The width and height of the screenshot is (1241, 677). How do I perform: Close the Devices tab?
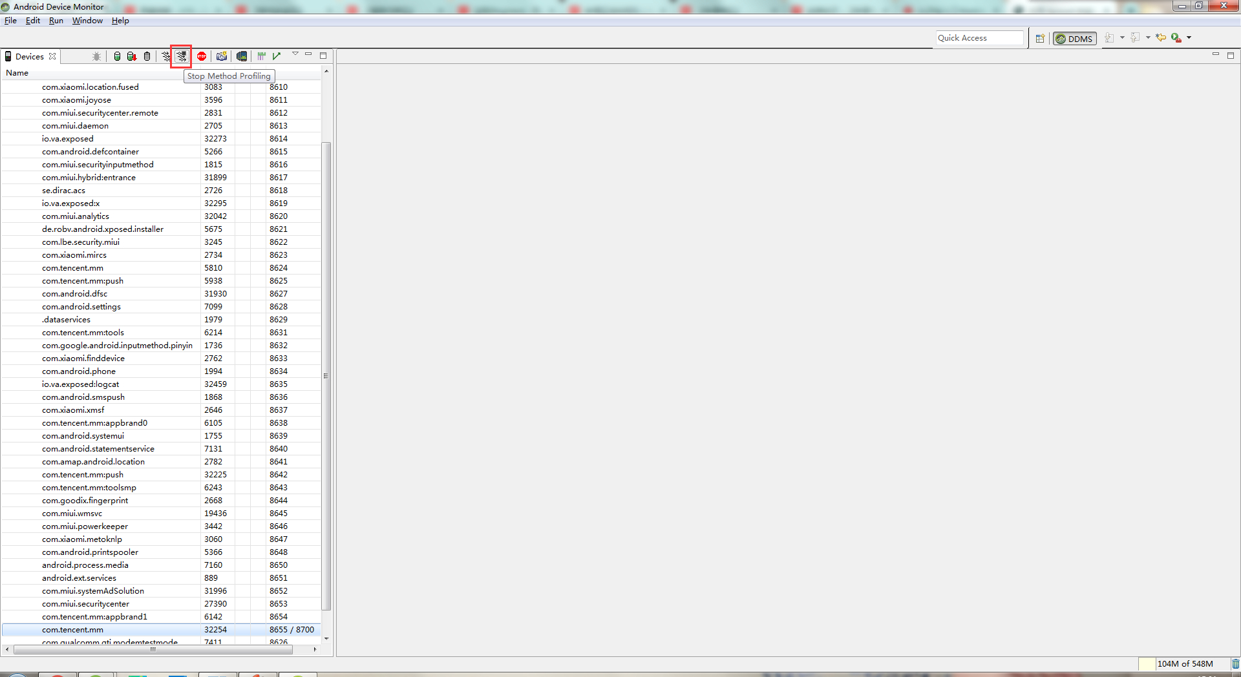52,56
